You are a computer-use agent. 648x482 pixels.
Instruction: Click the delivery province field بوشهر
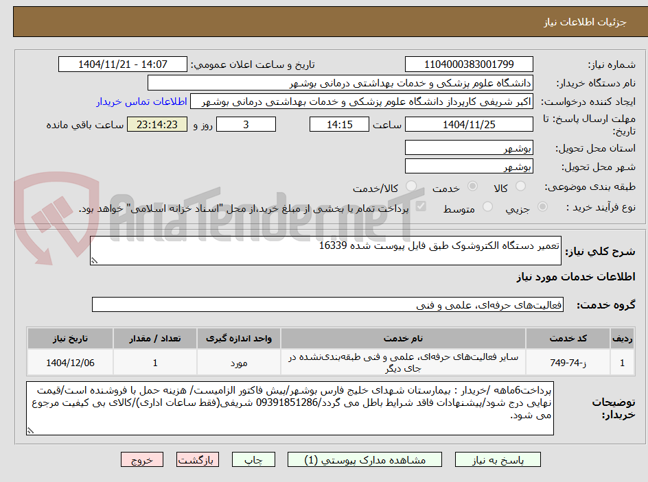pyautogui.click(x=469, y=147)
